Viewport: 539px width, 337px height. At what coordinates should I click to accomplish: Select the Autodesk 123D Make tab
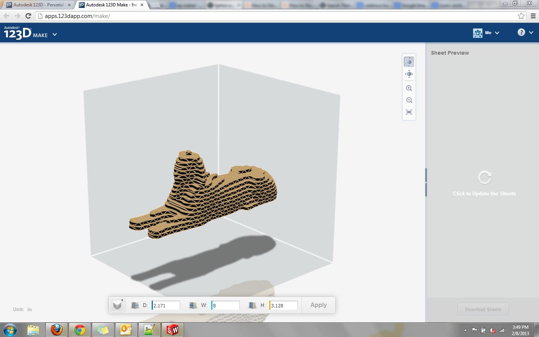point(110,5)
